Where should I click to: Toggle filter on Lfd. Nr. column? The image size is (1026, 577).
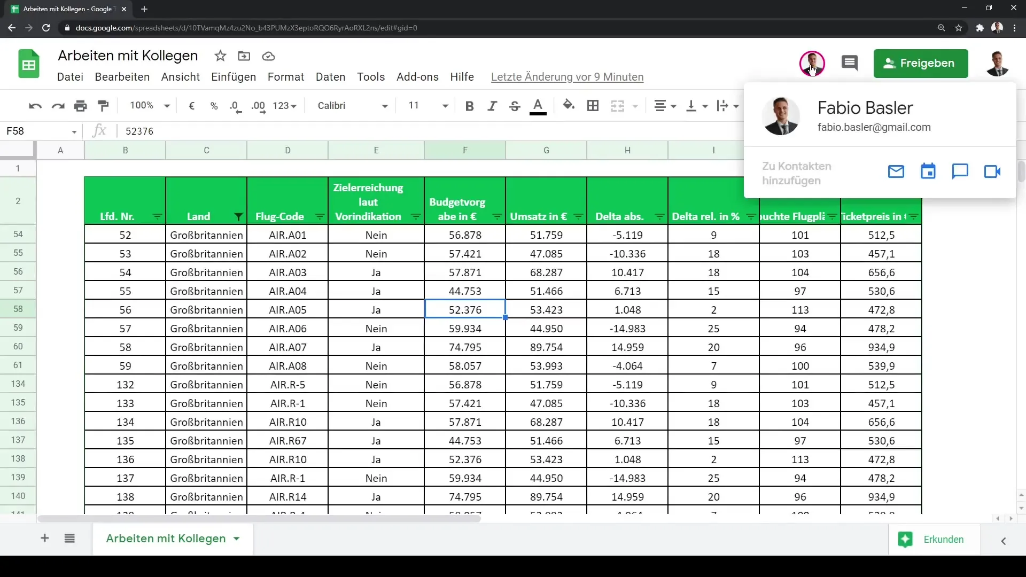157,217
